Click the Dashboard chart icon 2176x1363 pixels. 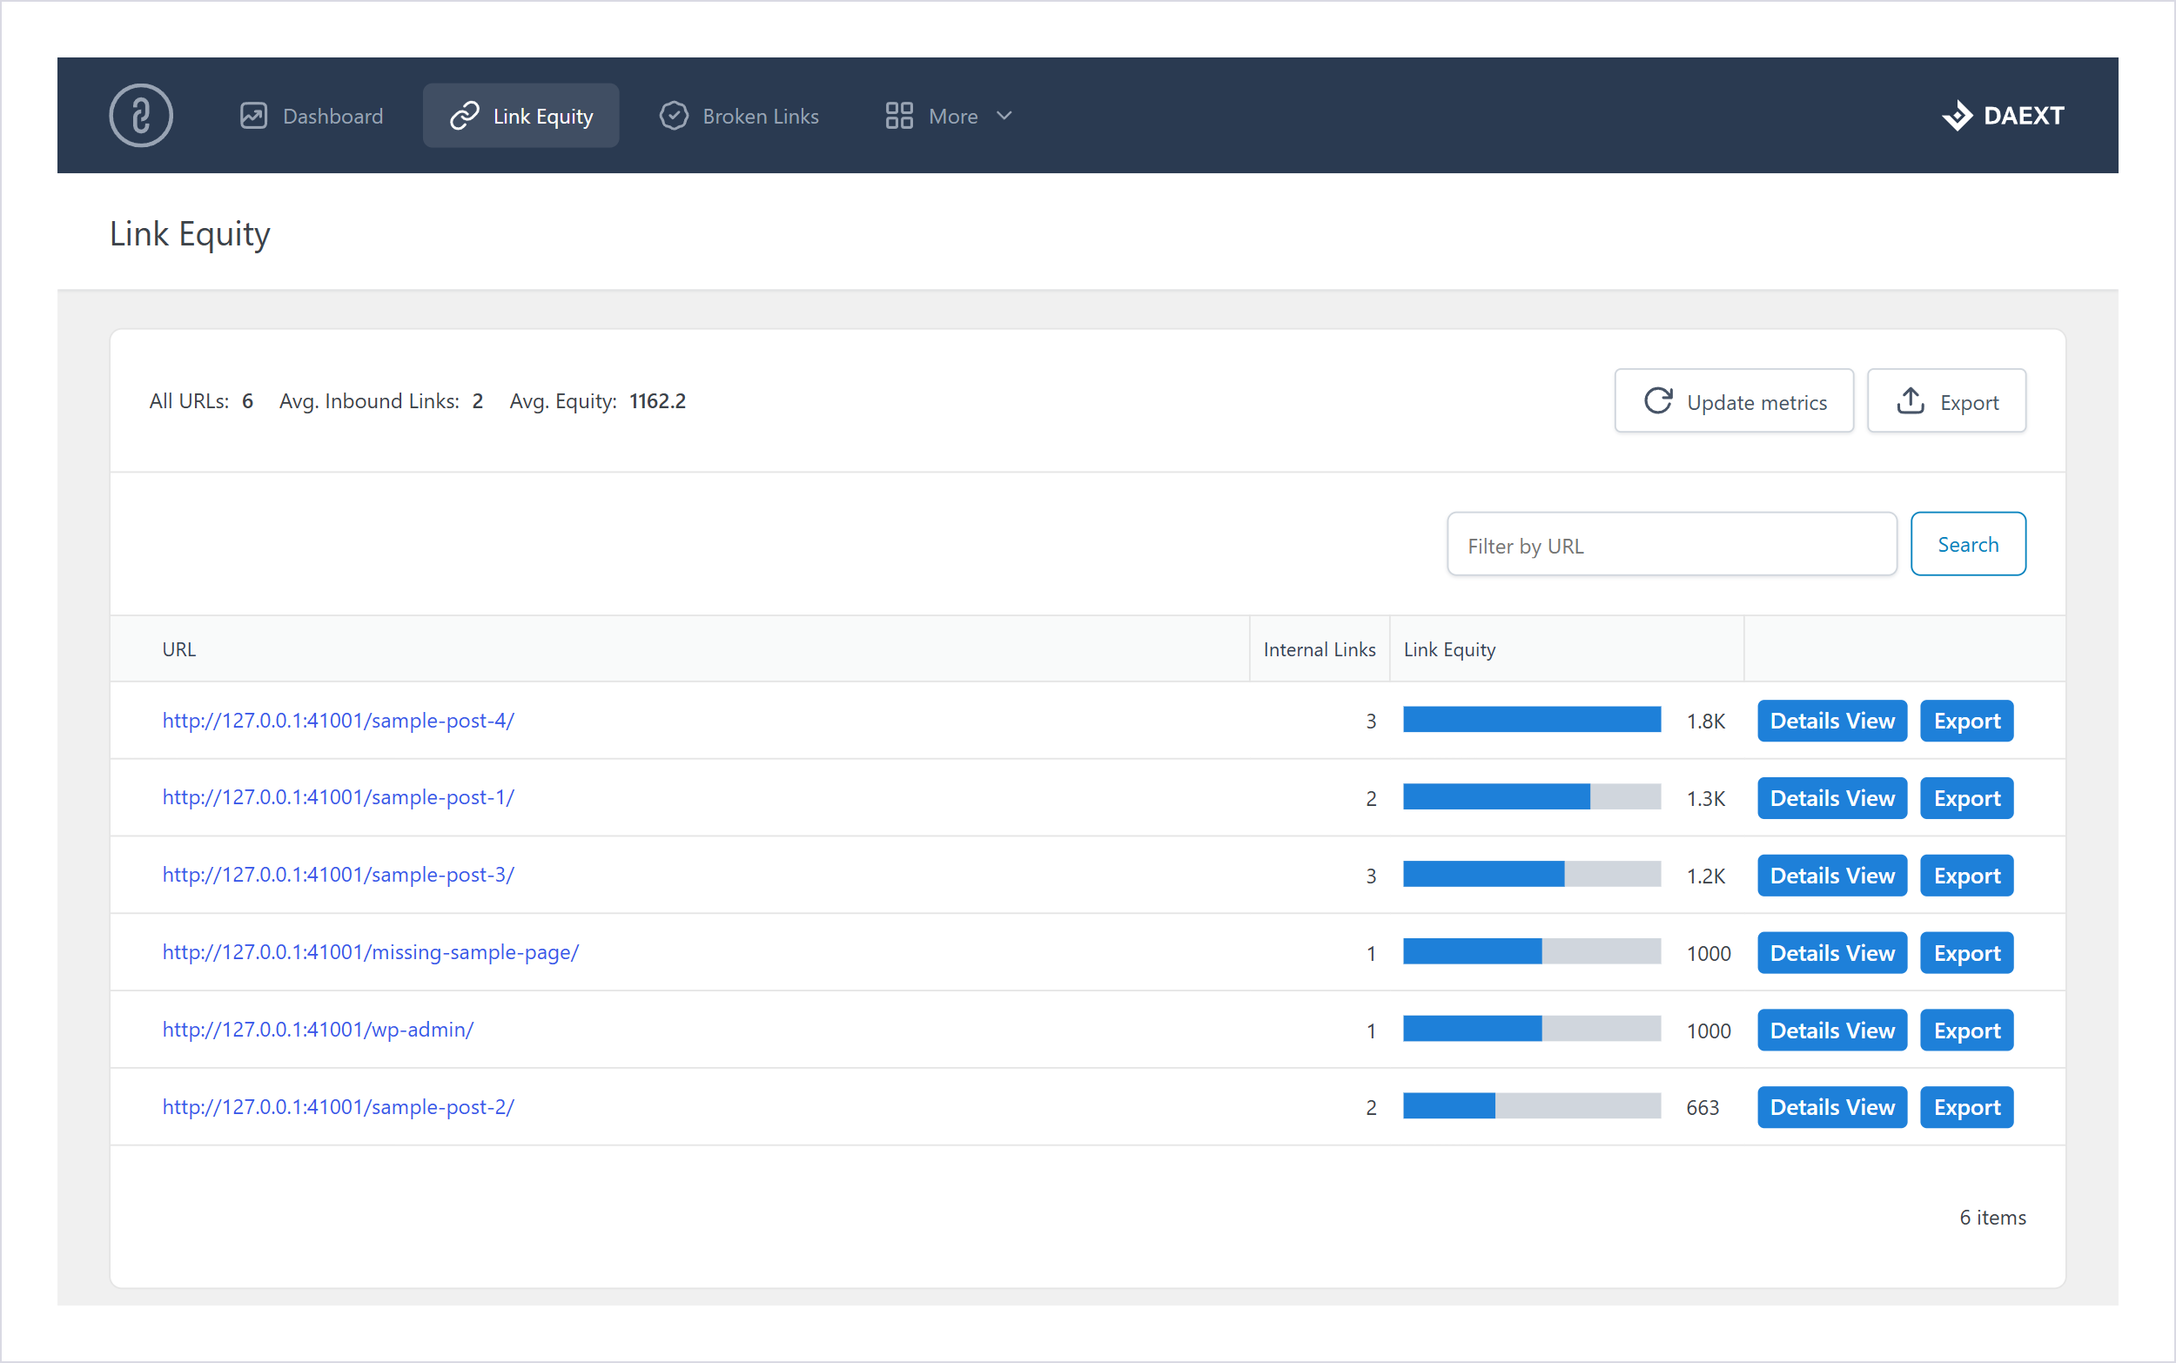[x=253, y=116]
